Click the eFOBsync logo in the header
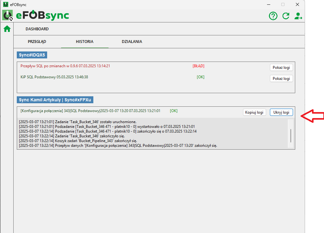324x233 pixels. (36, 15)
